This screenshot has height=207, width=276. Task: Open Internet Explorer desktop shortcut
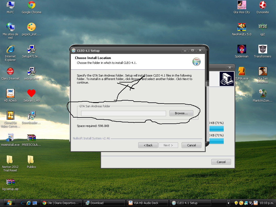click(11, 53)
